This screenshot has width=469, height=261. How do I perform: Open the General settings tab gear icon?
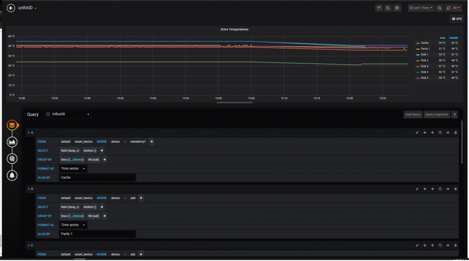(x=12, y=159)
